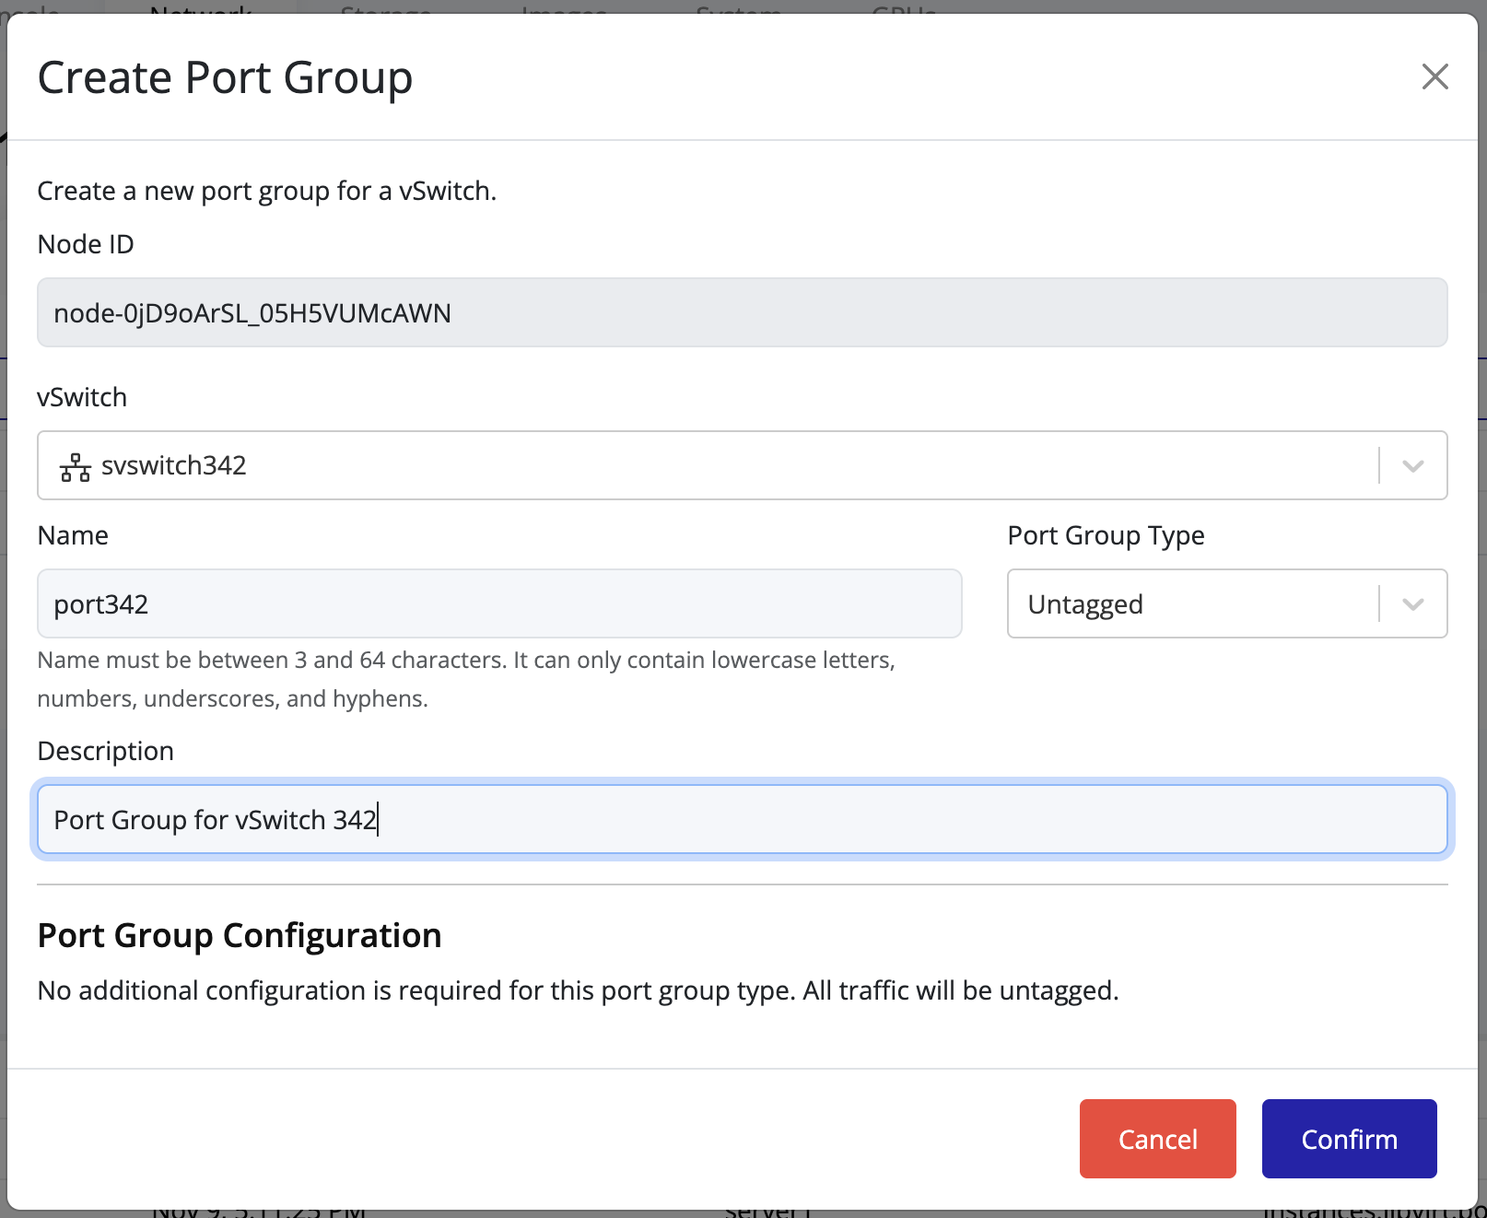Select the Node ID field

(737, 312)
